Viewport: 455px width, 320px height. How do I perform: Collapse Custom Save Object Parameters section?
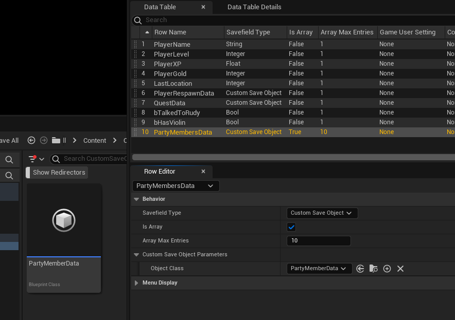(x=137, y=255)
